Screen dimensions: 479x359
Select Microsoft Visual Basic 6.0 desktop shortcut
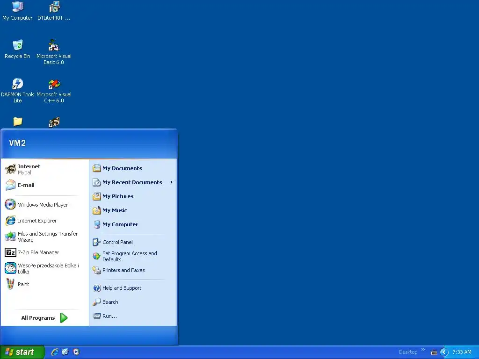click(x=54, y=52)
